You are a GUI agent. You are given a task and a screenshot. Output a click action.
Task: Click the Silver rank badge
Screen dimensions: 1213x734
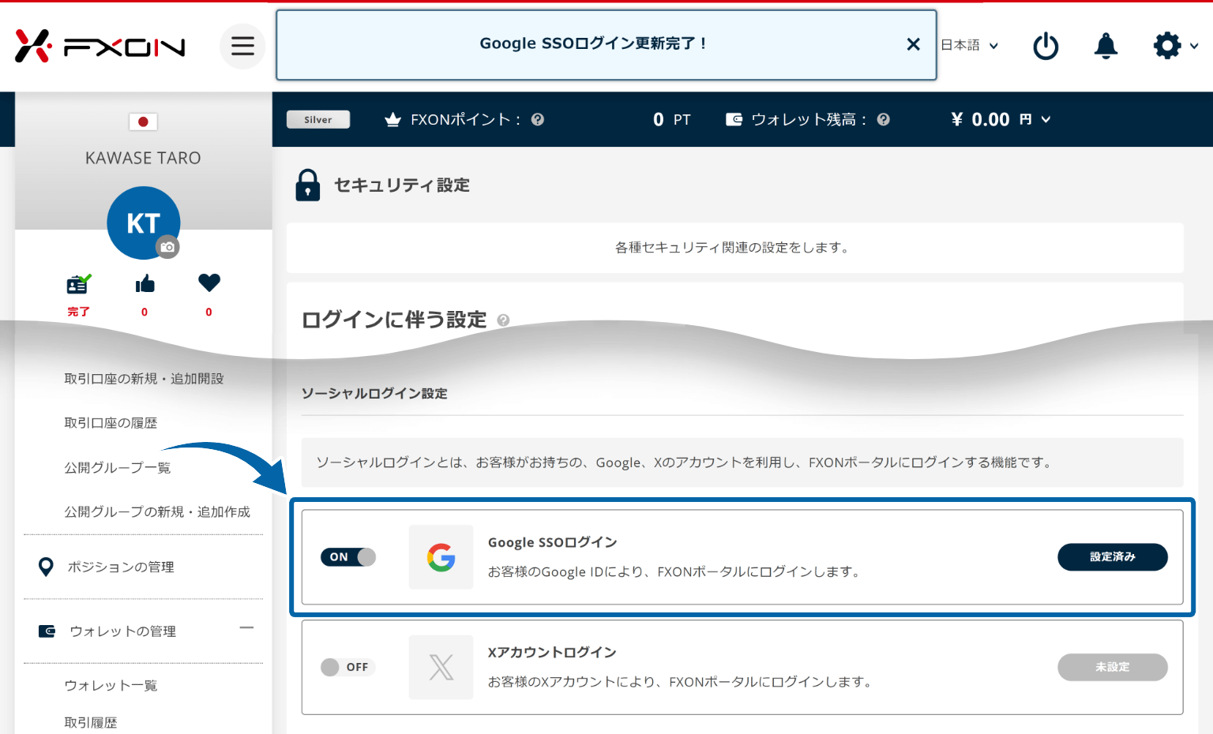point(318,119)
